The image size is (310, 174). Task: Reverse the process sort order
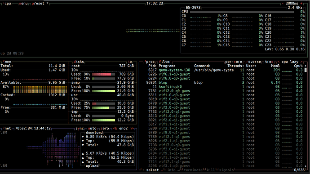[253, 62]
